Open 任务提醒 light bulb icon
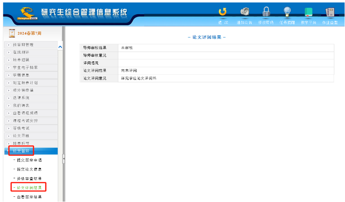Image resolution: width=345 pixels, height=202 pixels. (287, 12)
